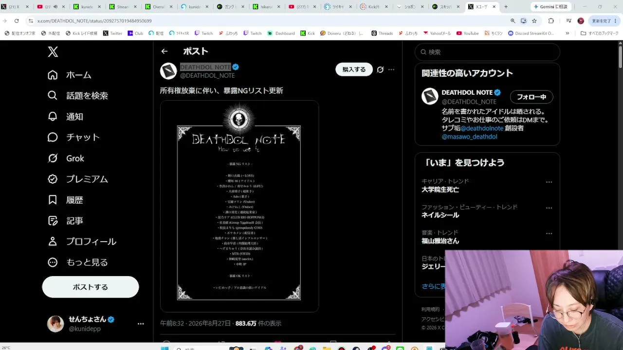Open Grok from the left sidebar
The image size is (623, 350).
tap(66, 158)
